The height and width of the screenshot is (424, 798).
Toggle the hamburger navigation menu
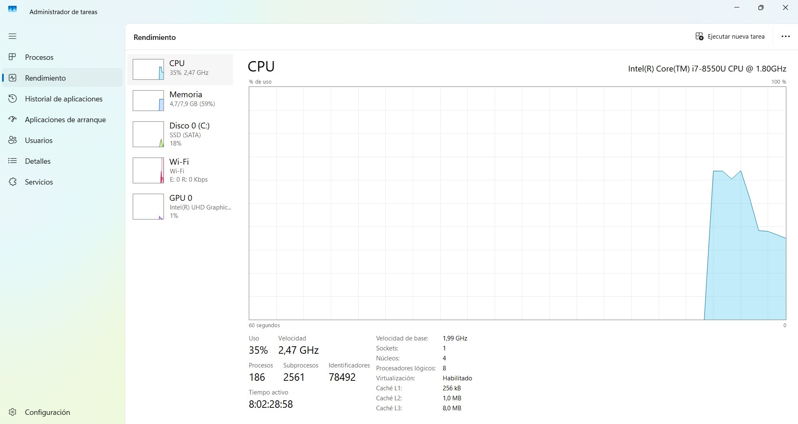(x=12, y=36)
